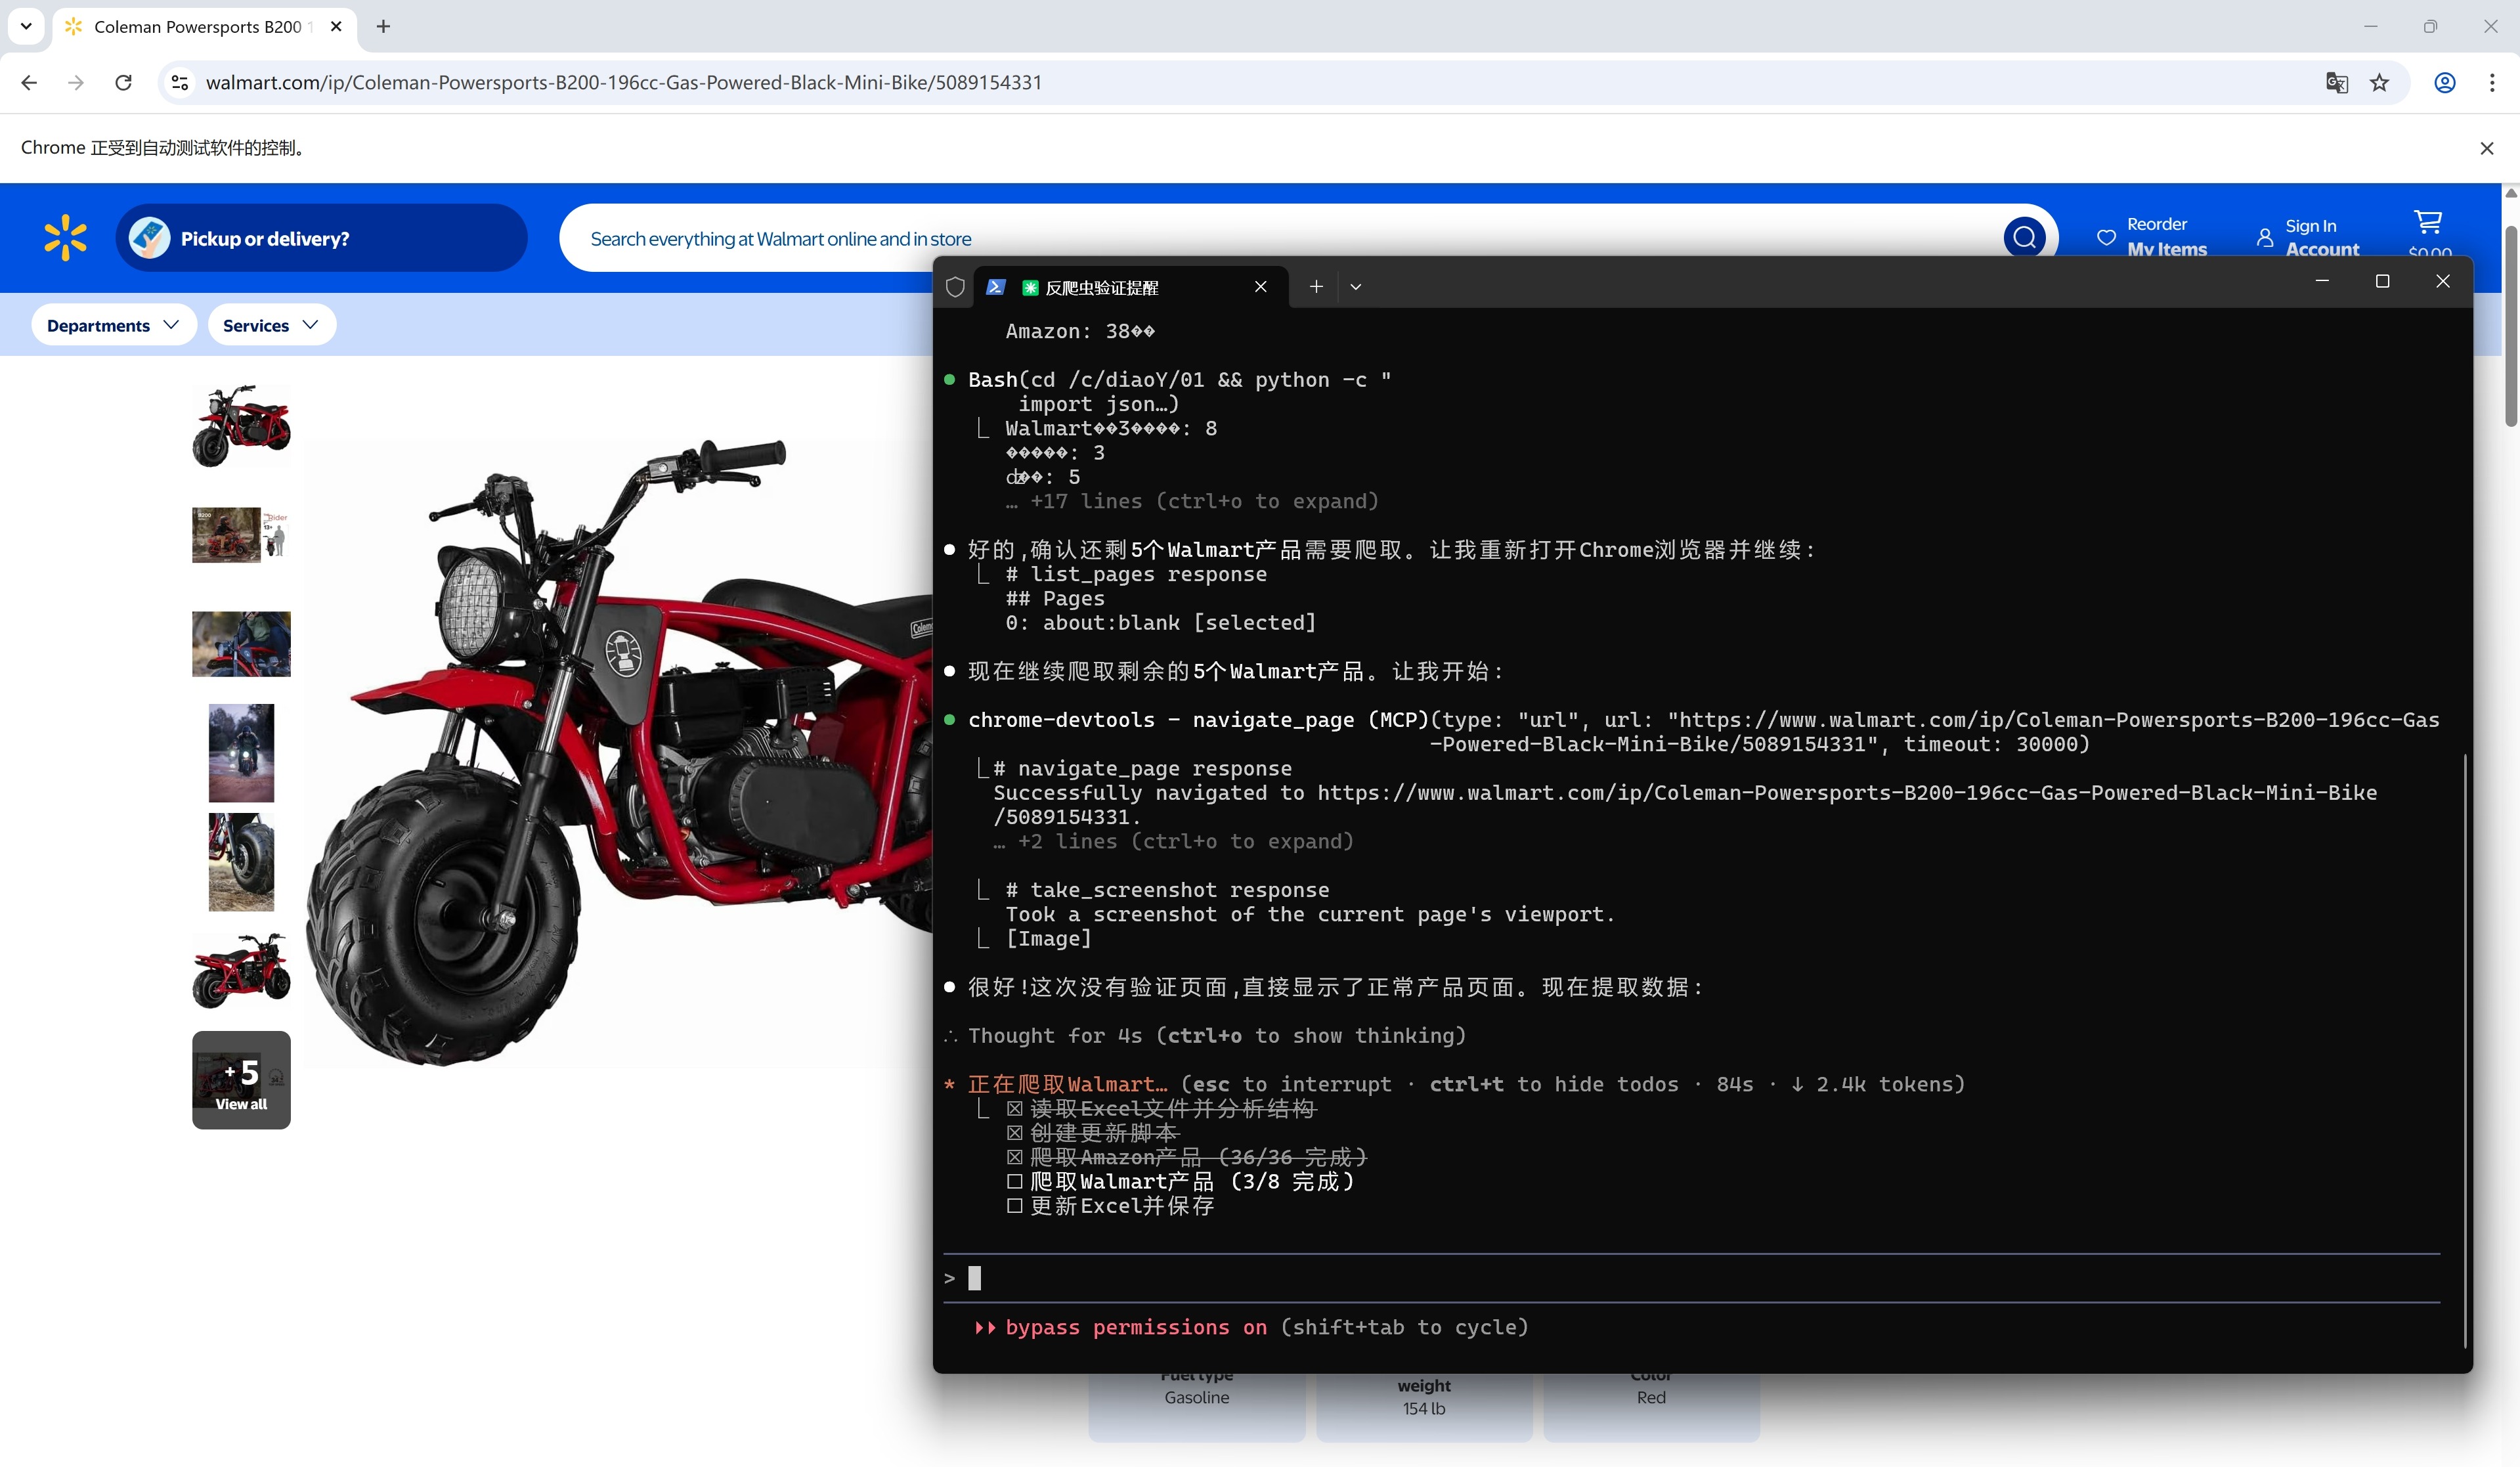Select the third thumbnail with the rider in green
This screenshot has height=1467, width=2520.
pyautogui.click(x=241, y=644)
